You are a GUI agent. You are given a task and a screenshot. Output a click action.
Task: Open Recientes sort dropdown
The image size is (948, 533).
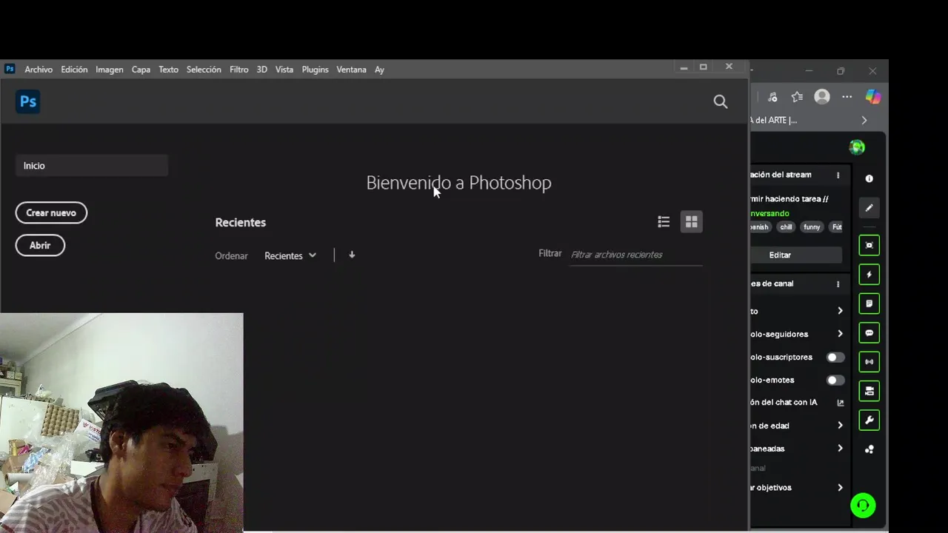click(x=290, y=255)
